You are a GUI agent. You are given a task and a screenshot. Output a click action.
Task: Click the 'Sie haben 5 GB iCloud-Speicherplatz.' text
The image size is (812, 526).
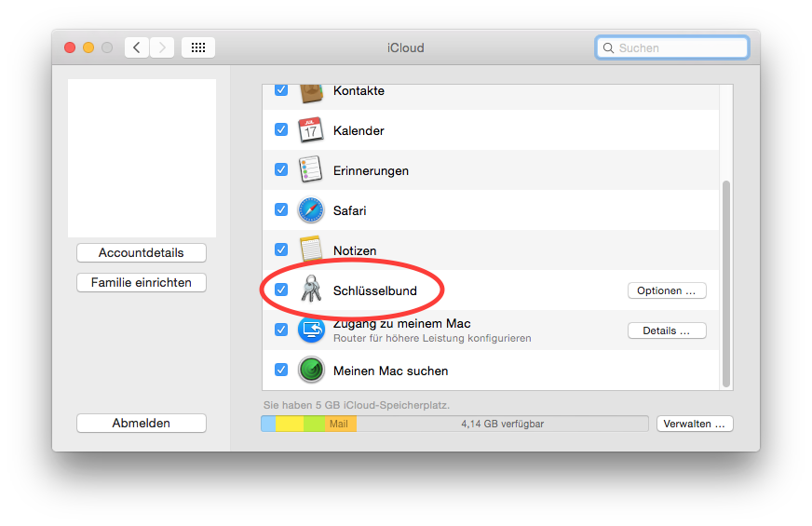point(357,405)
